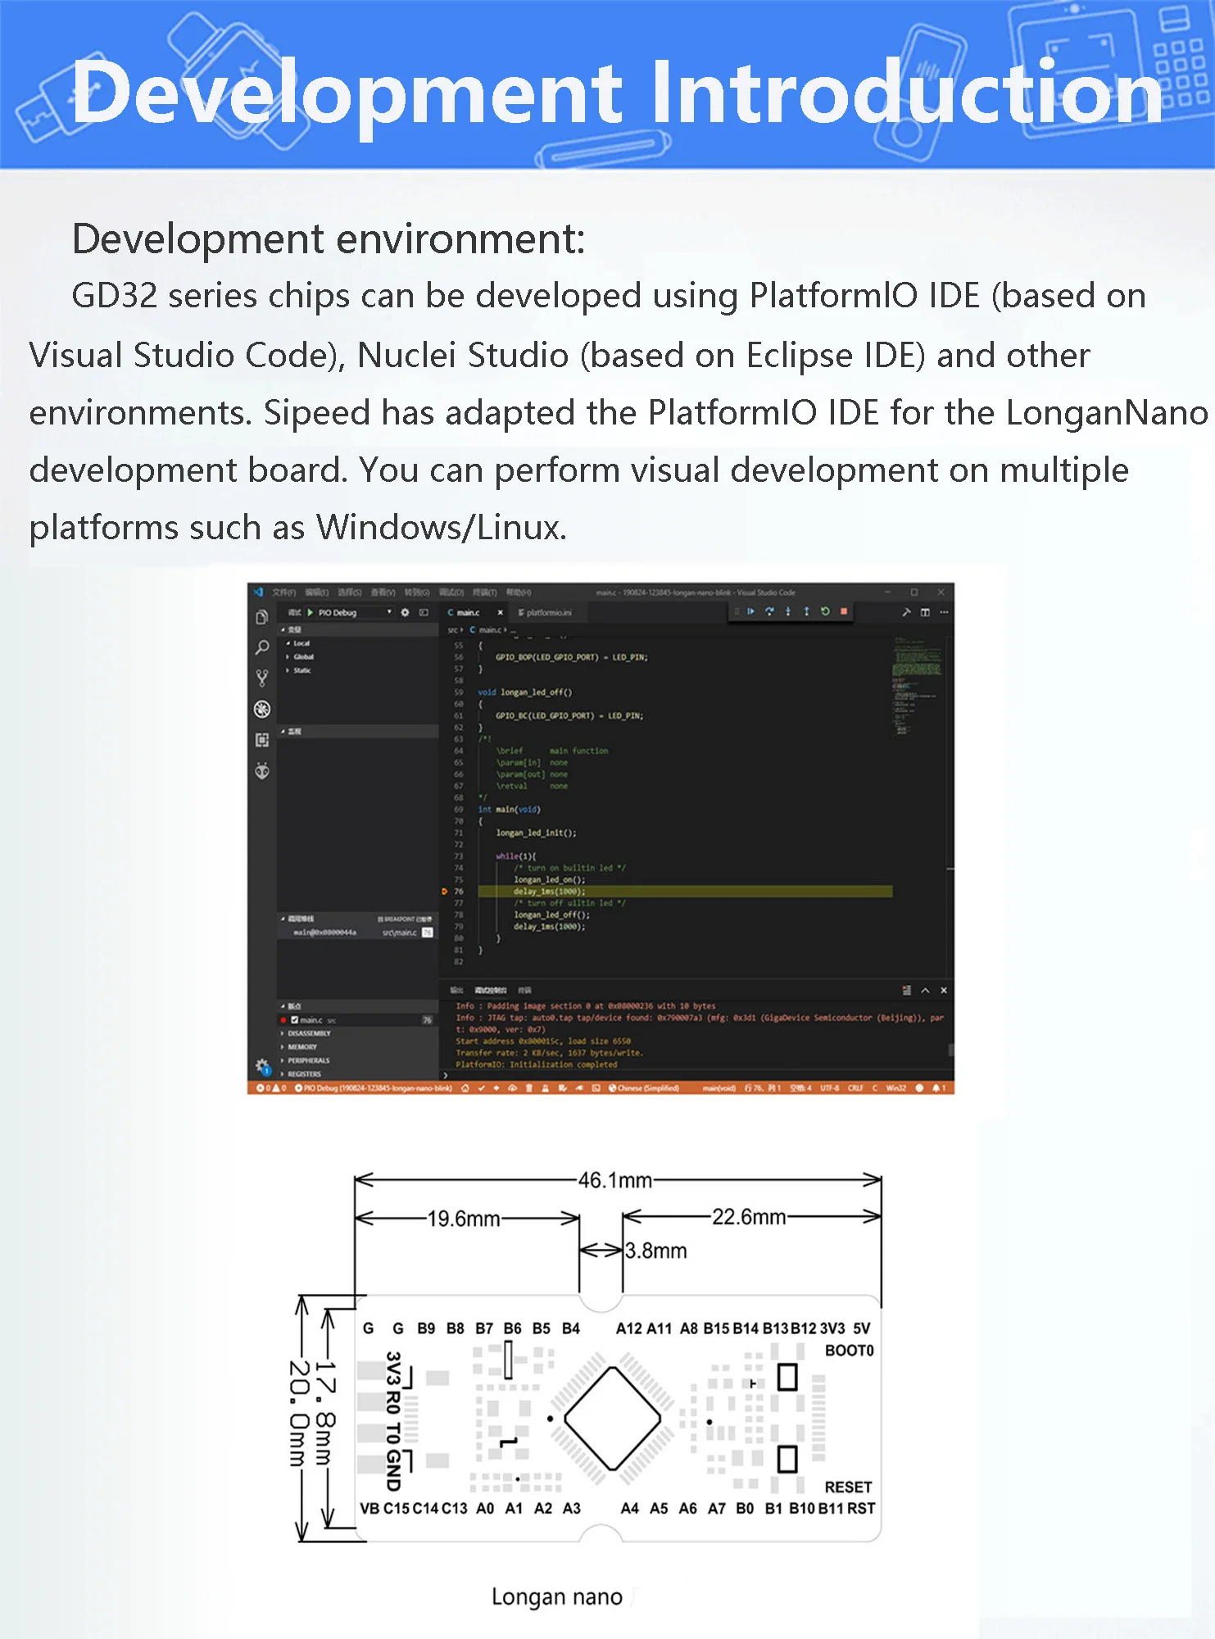Click the highlighted delay_1ms(1000) line 76
Viewport: 1215px width, 1639px height.
(685, 891)
